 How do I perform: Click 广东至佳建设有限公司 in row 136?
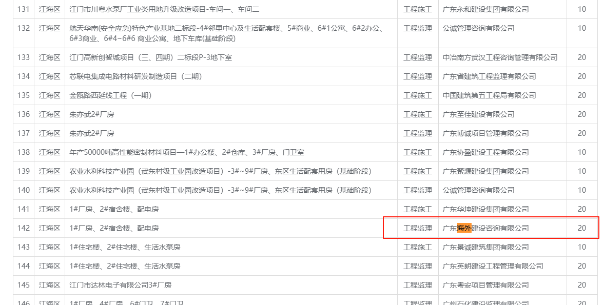[x=478, y=114]
